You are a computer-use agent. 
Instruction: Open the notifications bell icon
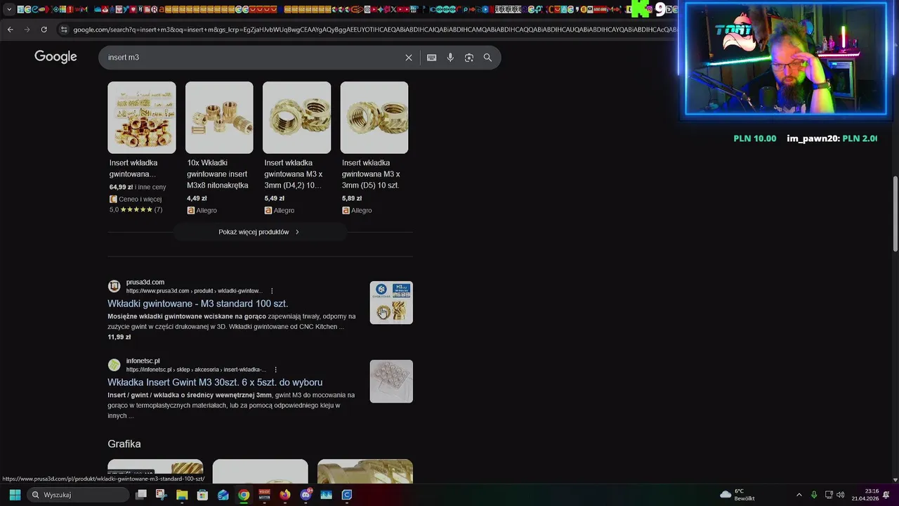(886, 495)
